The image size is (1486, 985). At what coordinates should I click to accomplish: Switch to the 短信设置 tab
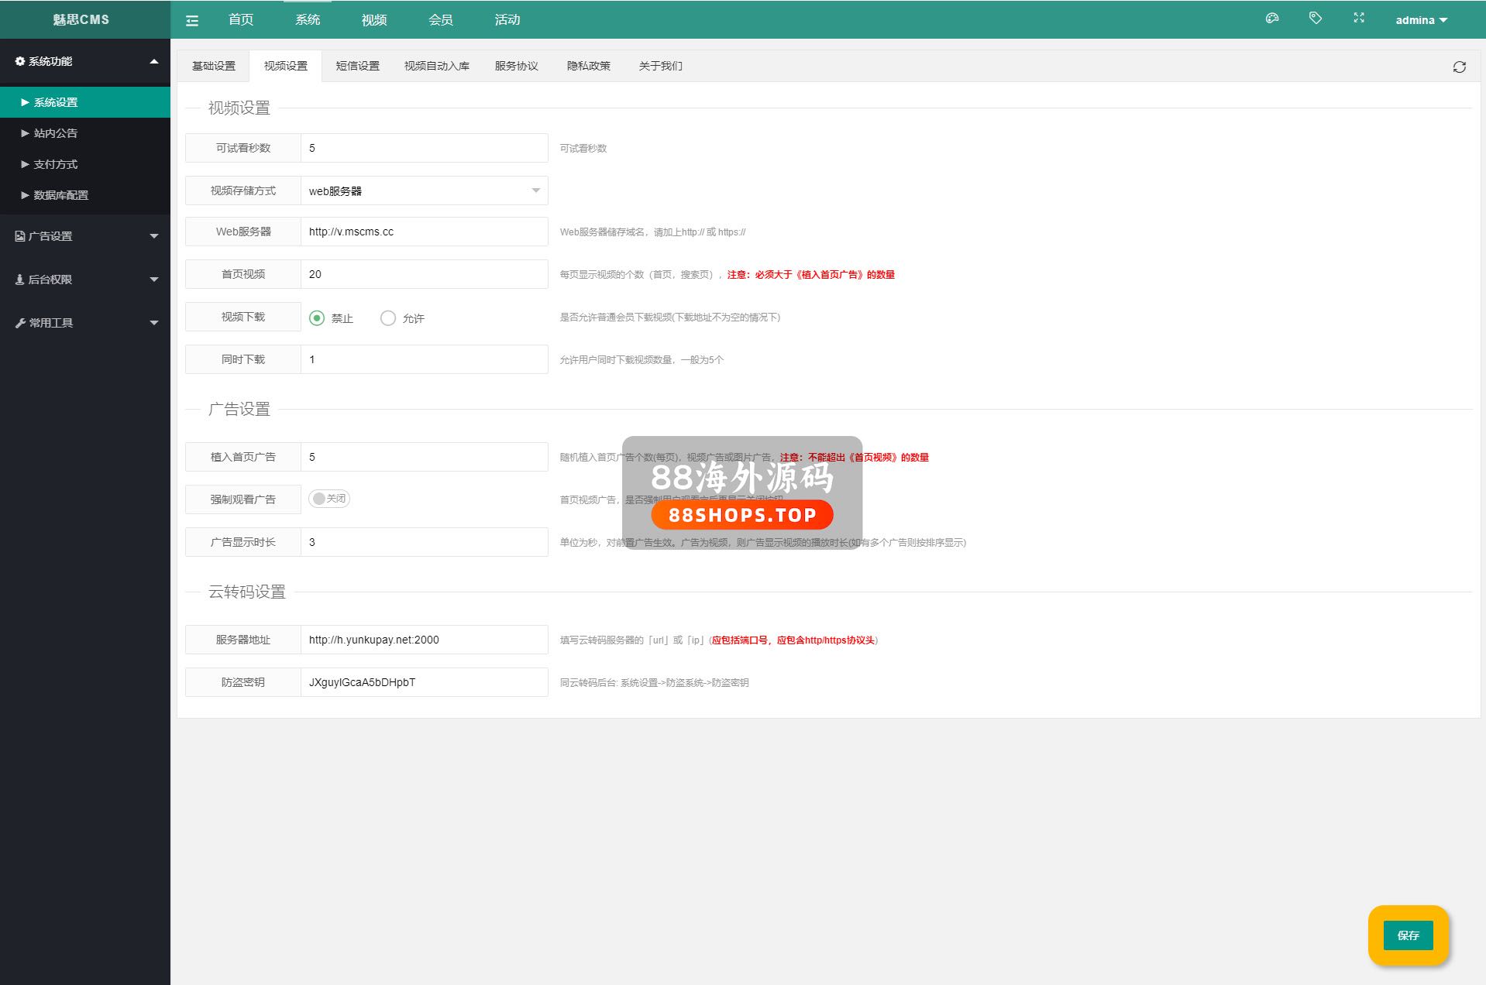[x=357, y=66]
